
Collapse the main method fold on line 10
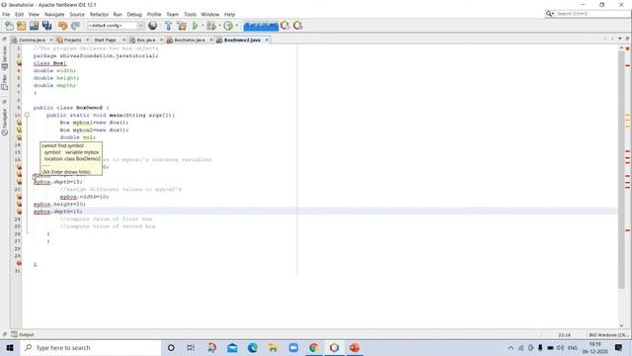click(x=27, y=115)
